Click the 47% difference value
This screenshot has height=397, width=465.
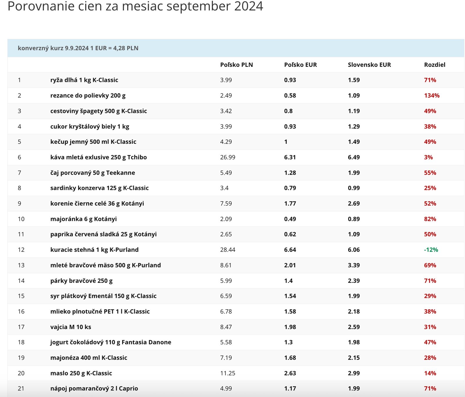430,342
